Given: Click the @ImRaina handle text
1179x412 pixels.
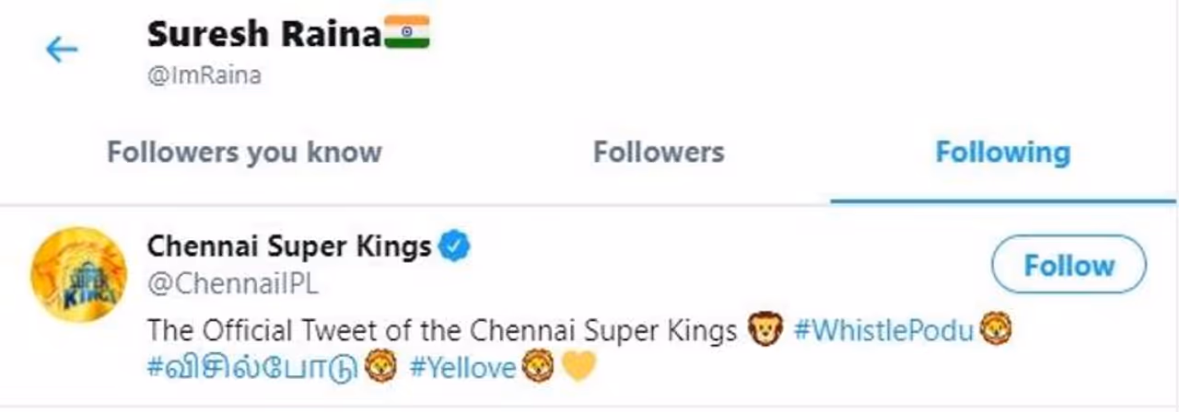Looking at the screenshot, I should (x=204, y=76).
